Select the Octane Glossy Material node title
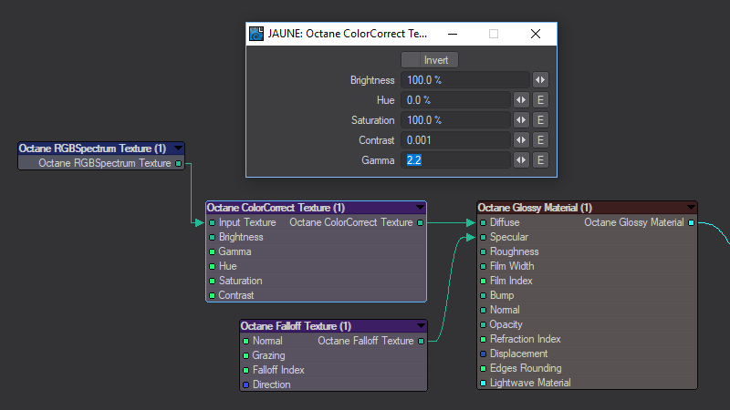Viewport: 730px width, 410px height. pos(535,208)
